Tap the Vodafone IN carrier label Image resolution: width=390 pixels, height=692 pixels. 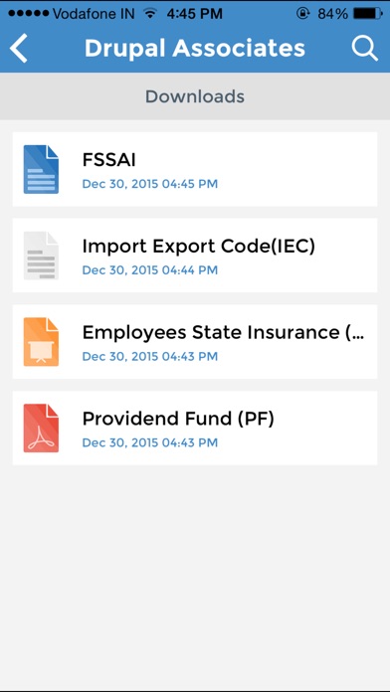[94, 14]
